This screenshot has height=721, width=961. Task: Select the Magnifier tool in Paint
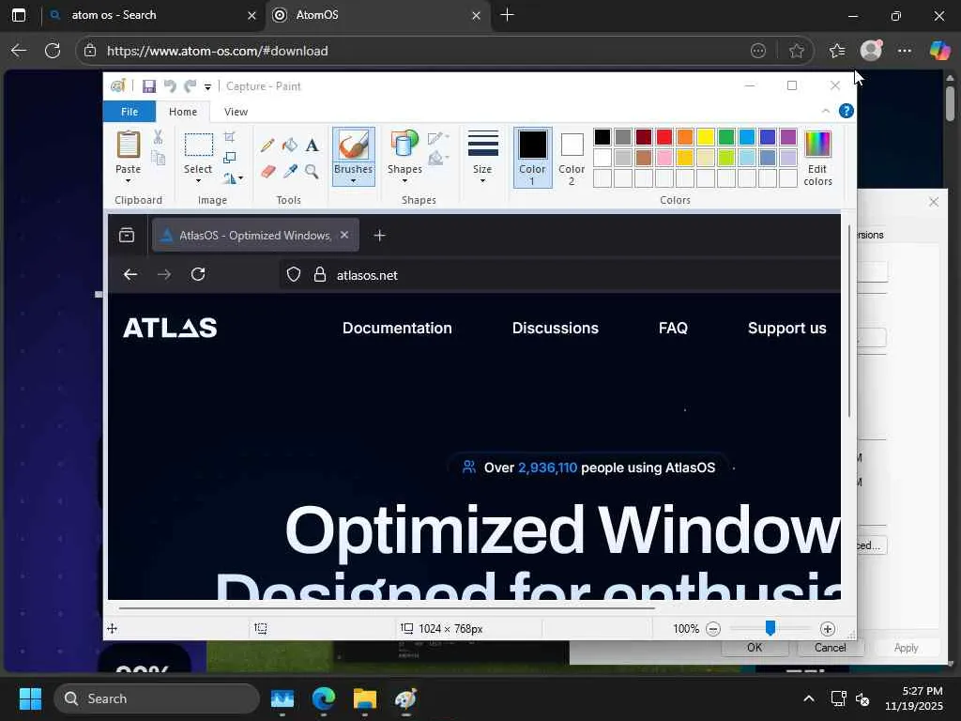(x=312, y=171)
